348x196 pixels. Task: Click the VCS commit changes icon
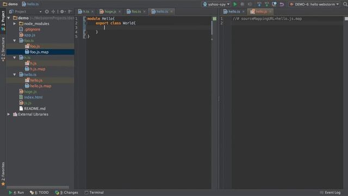(x=266, y=4)
